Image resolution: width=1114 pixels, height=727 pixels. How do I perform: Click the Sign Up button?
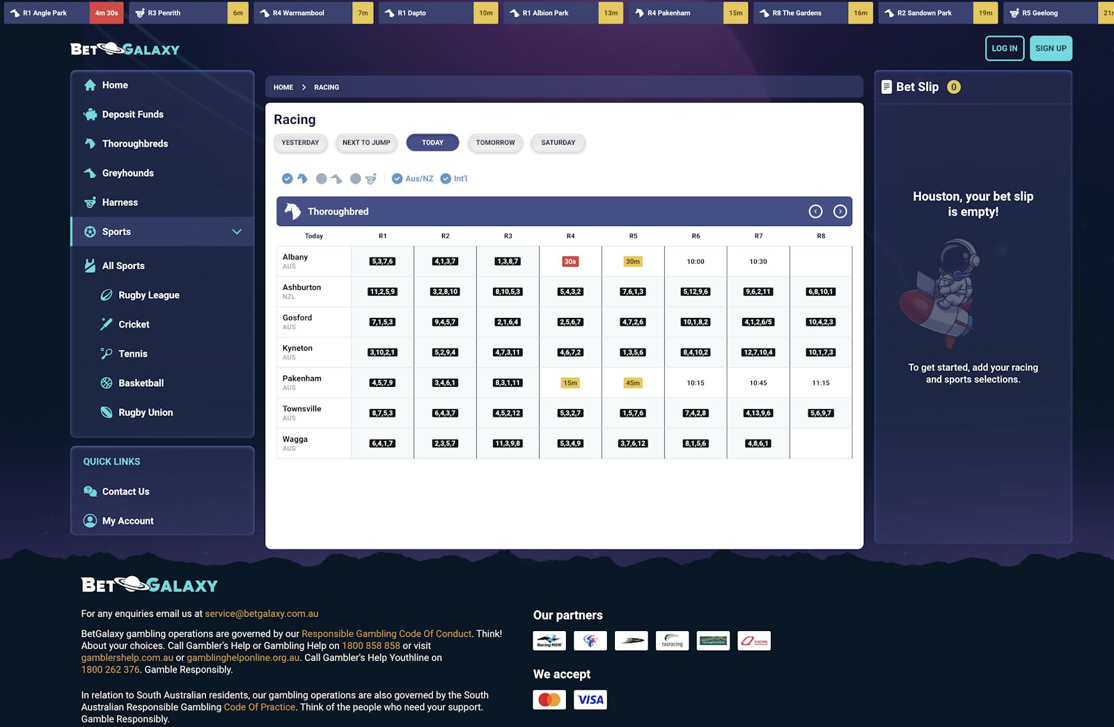[x=1051, y=48]
